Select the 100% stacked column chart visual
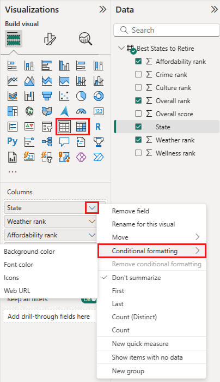 (x=99, y=65)
